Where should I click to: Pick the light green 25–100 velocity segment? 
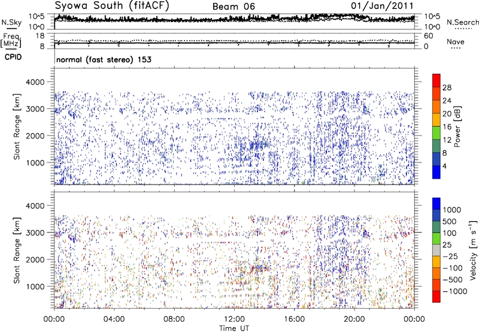pos(436,239)
